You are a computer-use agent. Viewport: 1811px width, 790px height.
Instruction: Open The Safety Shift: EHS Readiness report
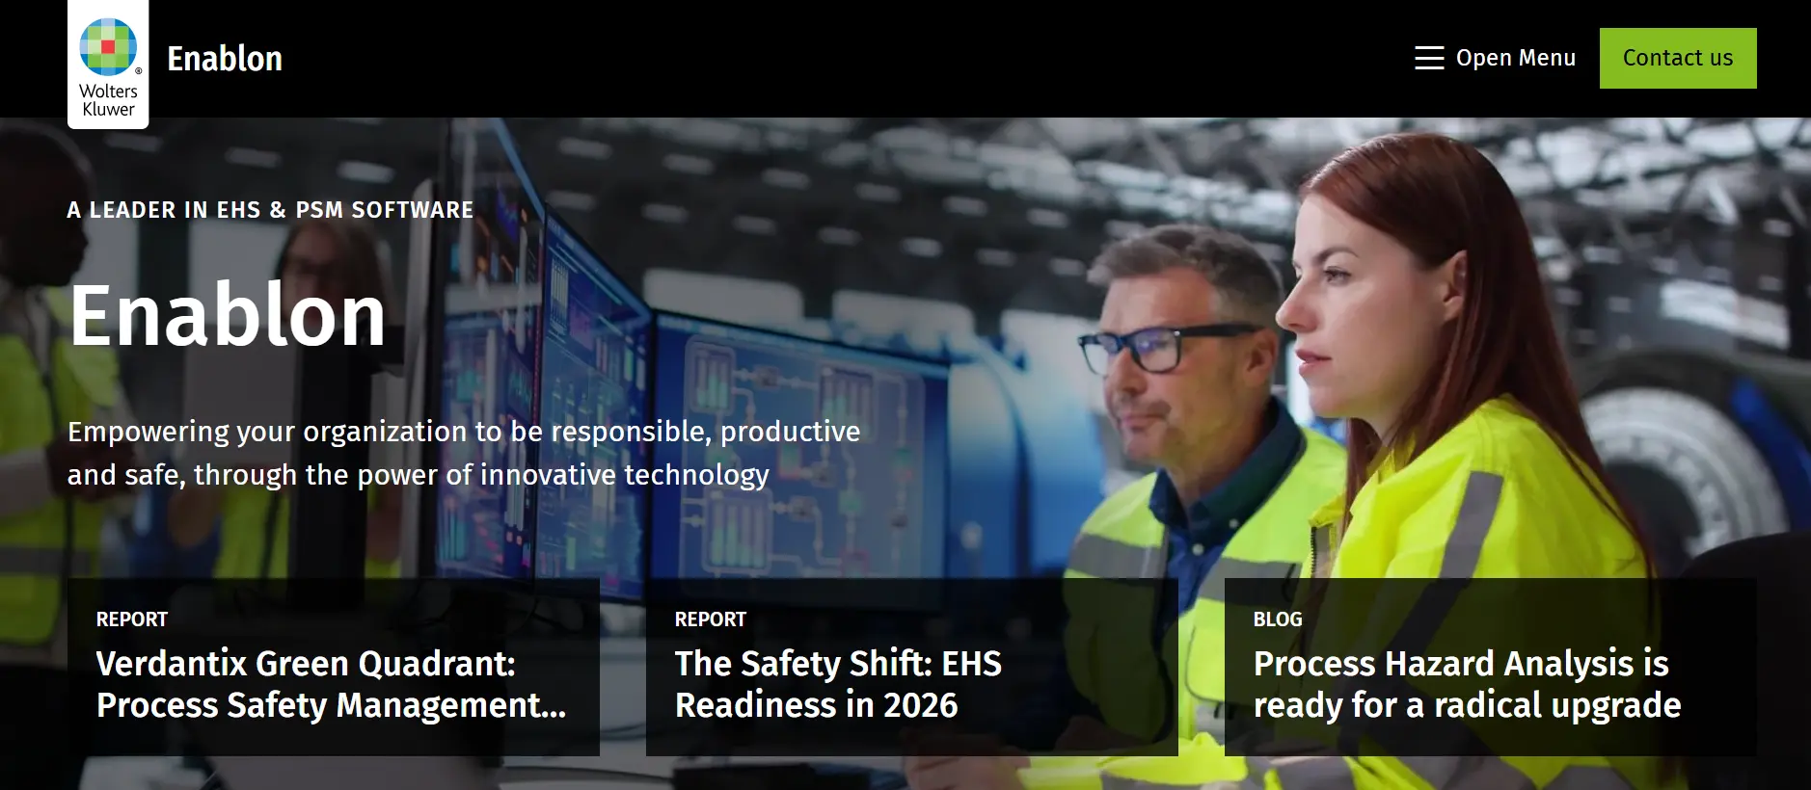(912, 667)
